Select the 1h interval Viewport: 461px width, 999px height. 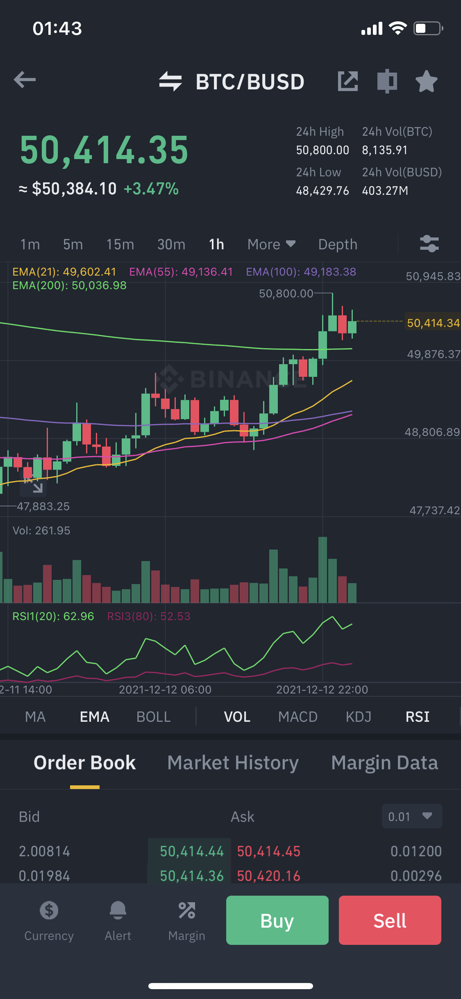[216, 244]
